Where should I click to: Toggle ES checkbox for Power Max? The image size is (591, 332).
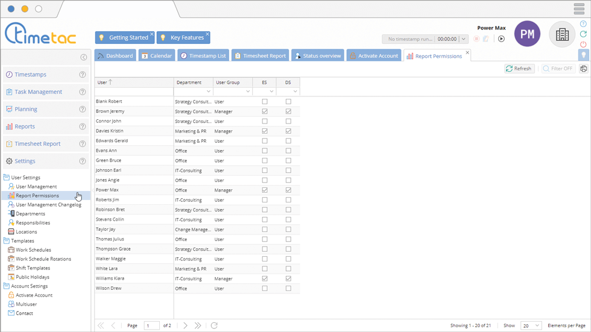point(265,190)
